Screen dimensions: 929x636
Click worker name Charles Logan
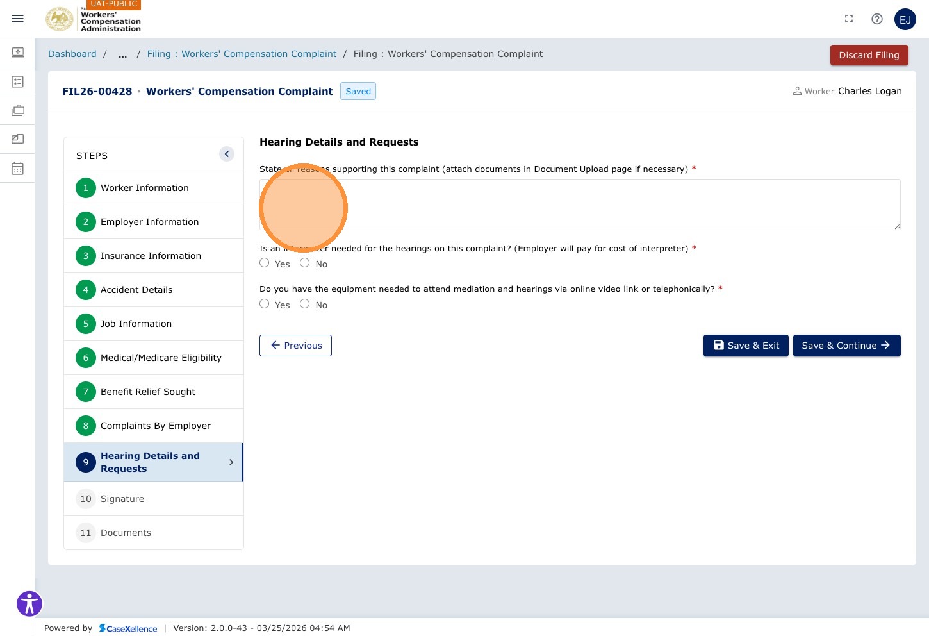pos(870,91)
